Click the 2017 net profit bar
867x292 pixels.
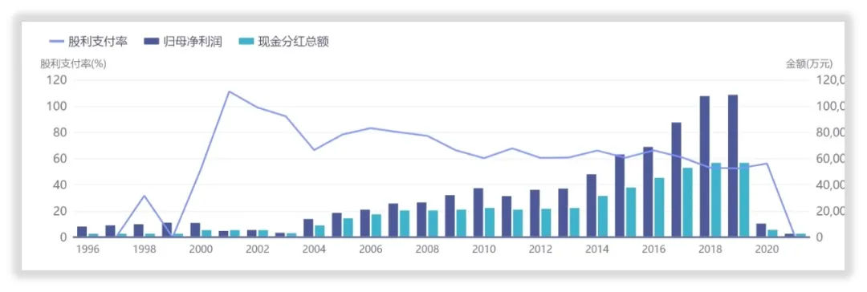coord(676,180)
